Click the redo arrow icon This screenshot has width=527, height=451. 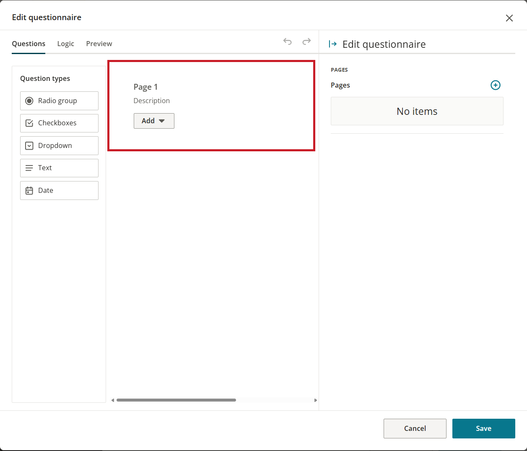(306, 41)
